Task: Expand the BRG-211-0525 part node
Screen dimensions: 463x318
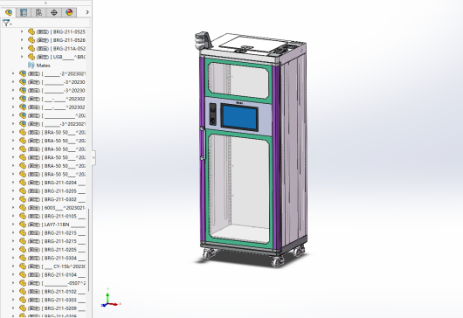Action: coord(22,31)
